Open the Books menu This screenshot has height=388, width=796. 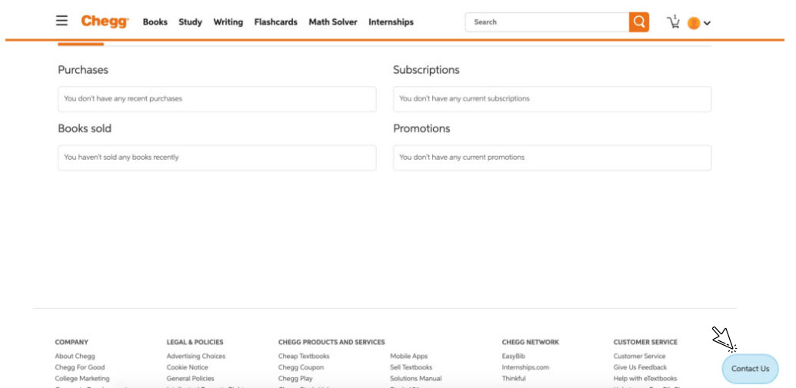pyautogui.click(x=155, y=22)
